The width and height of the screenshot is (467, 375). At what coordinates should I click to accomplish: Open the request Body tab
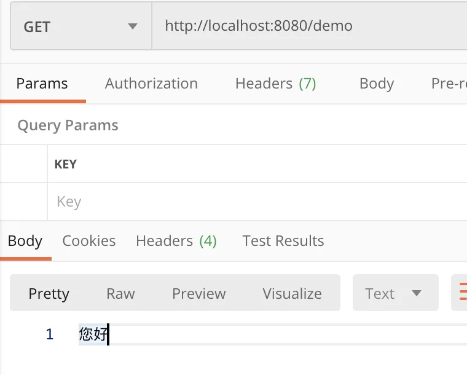click(376, 84)
